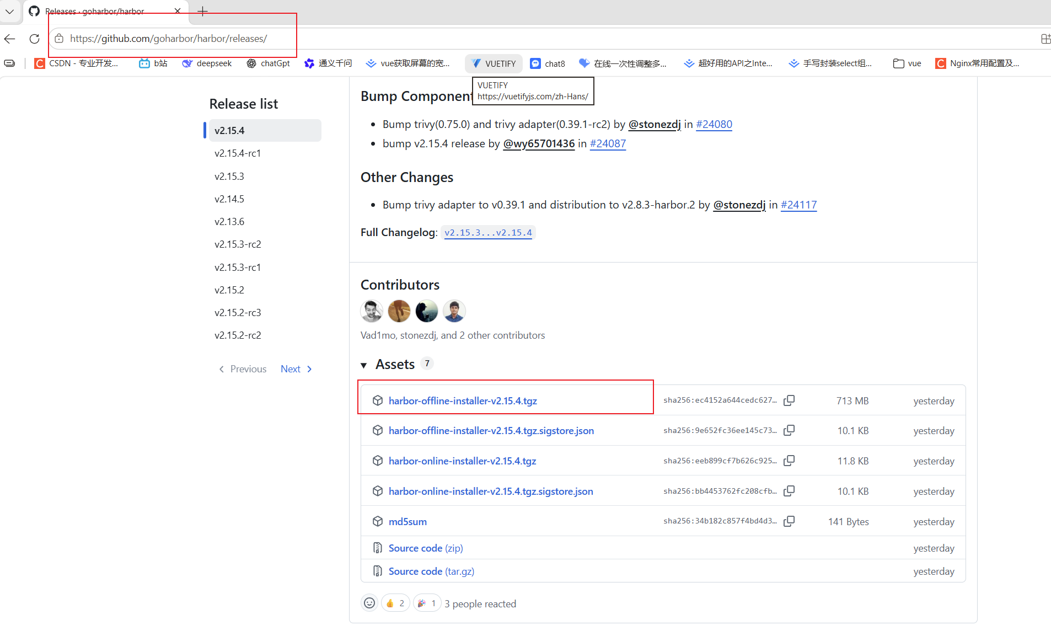This screenshot has height=636, width=1051.
Task: Copy sha256 of harbor-online-installer sigstore.json
Action: tap(789, 491)
